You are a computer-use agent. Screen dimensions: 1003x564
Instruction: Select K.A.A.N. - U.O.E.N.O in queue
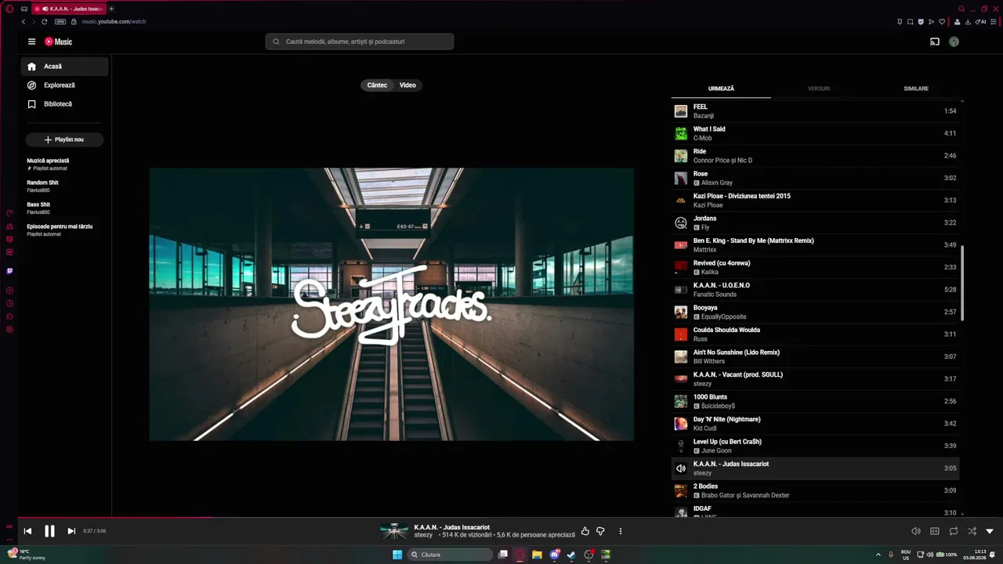coord(815,290)
